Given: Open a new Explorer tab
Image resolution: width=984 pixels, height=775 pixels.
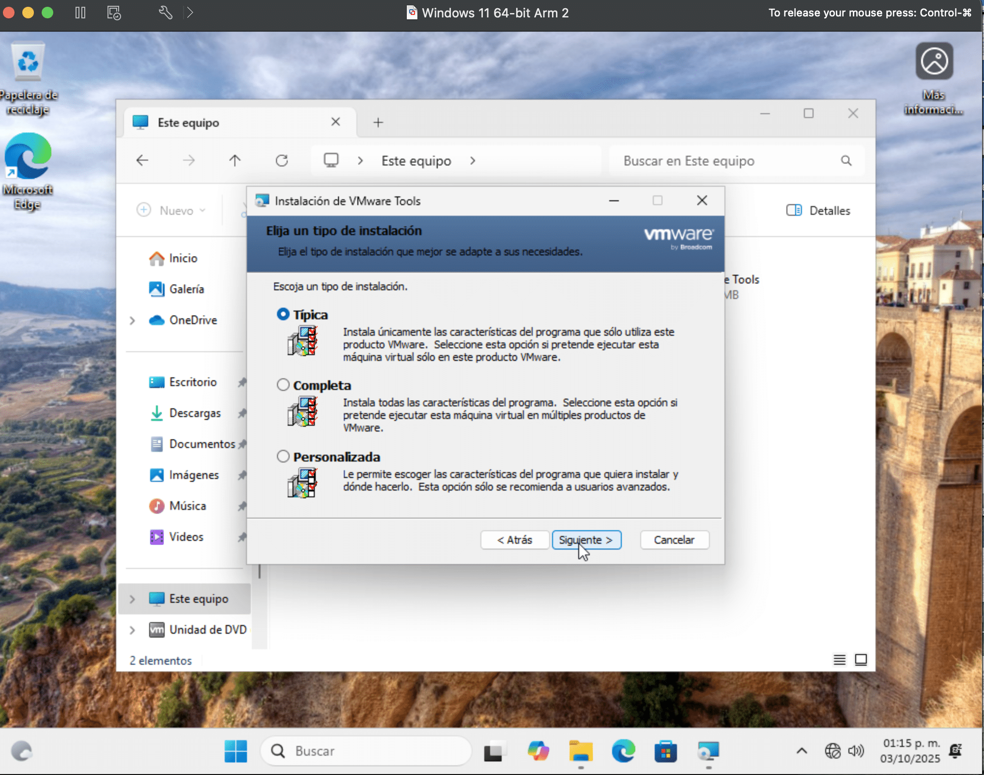Looking at the screenshot, I should click(378, 122).
